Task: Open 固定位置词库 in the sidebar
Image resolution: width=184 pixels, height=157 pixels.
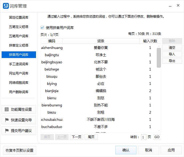Action: 19,18
